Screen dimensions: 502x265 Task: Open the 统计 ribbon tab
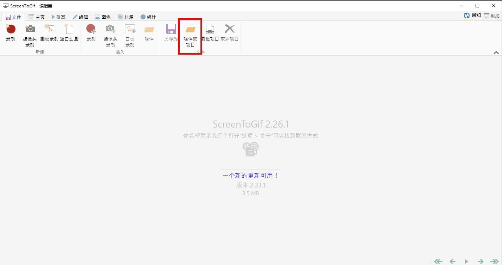[148, 17]
